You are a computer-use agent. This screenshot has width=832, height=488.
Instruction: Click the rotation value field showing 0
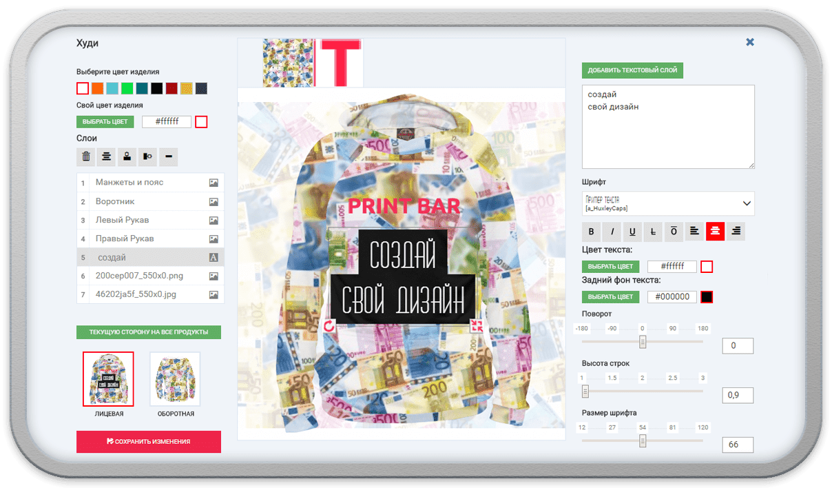(738, 345)
